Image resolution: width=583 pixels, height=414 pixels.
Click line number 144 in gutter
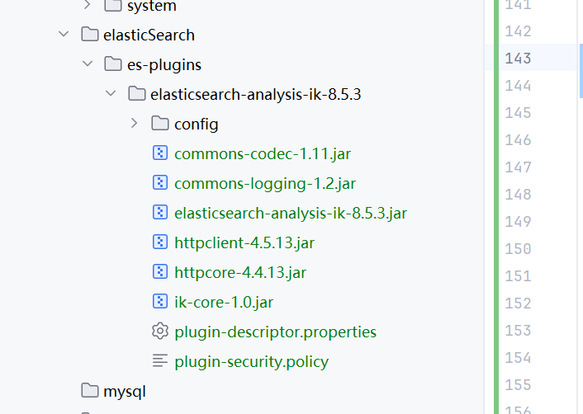coord(518,86)
